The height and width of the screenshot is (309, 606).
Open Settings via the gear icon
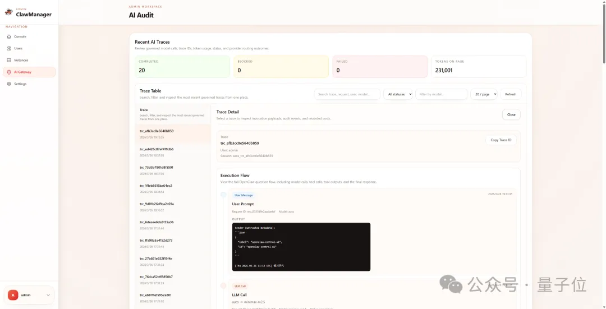[9, 84]
